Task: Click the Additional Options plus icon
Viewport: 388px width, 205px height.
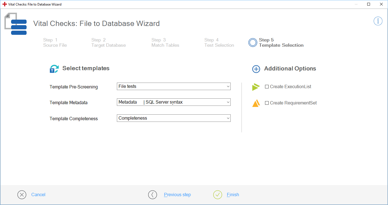Action: (256, 69)
